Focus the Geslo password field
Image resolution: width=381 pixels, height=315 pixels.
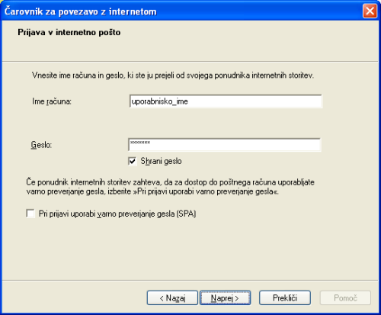225,145
